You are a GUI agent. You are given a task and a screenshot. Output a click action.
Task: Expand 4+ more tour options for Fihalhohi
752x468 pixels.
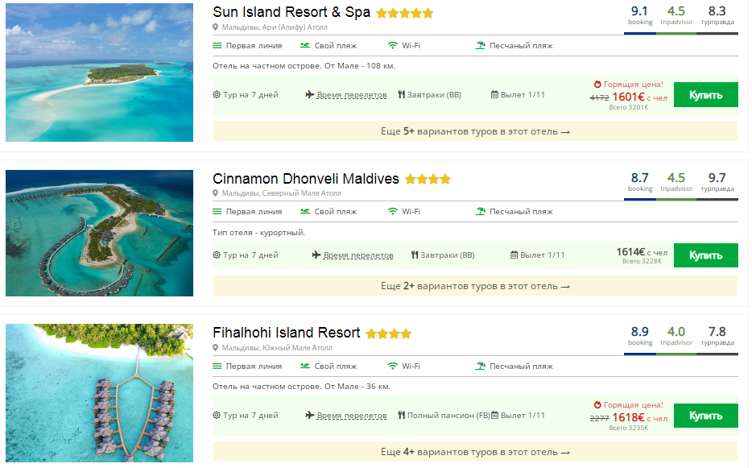point(475,452)
